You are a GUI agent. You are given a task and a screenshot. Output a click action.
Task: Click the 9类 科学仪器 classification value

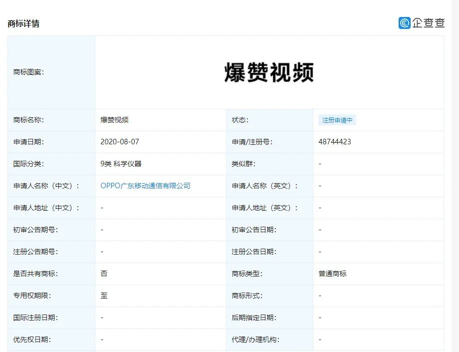(121, 164)
